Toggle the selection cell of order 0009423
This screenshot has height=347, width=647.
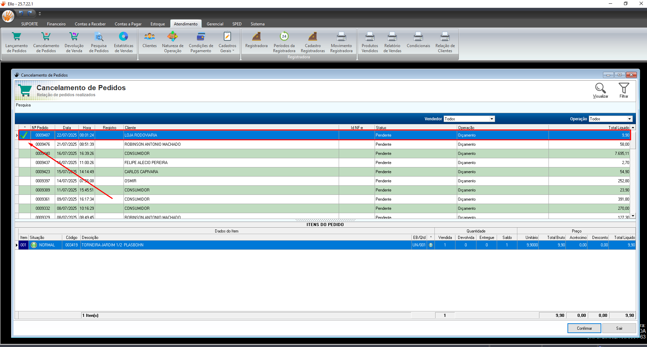[x=24, y=172]
